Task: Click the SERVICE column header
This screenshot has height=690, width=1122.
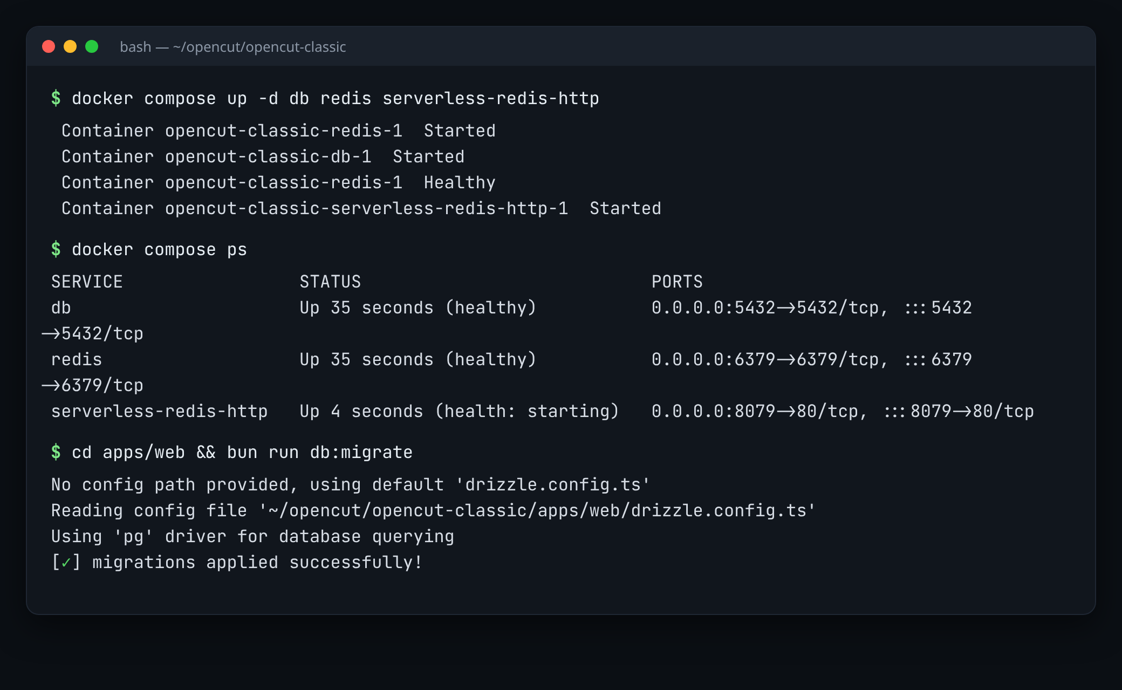Action: coord(87,282)
